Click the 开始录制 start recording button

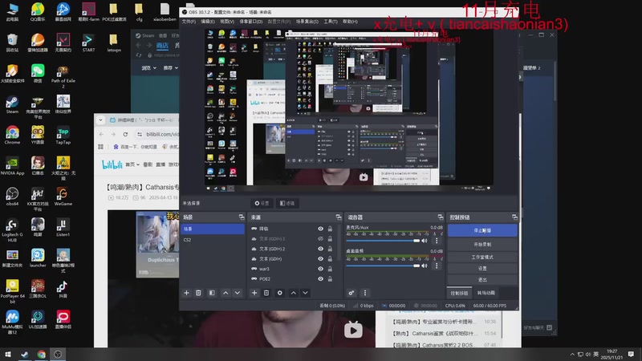coord(482,245)
